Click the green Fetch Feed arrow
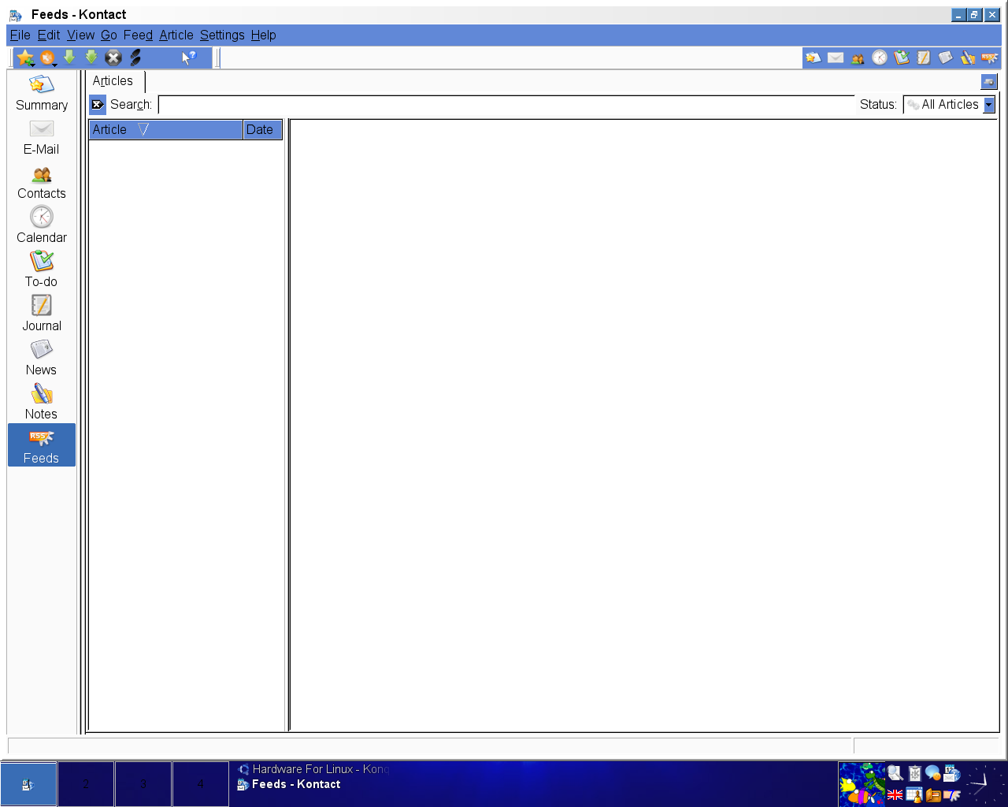The width and height of the screenshot is (1008, 807). [x=69, y=58]
